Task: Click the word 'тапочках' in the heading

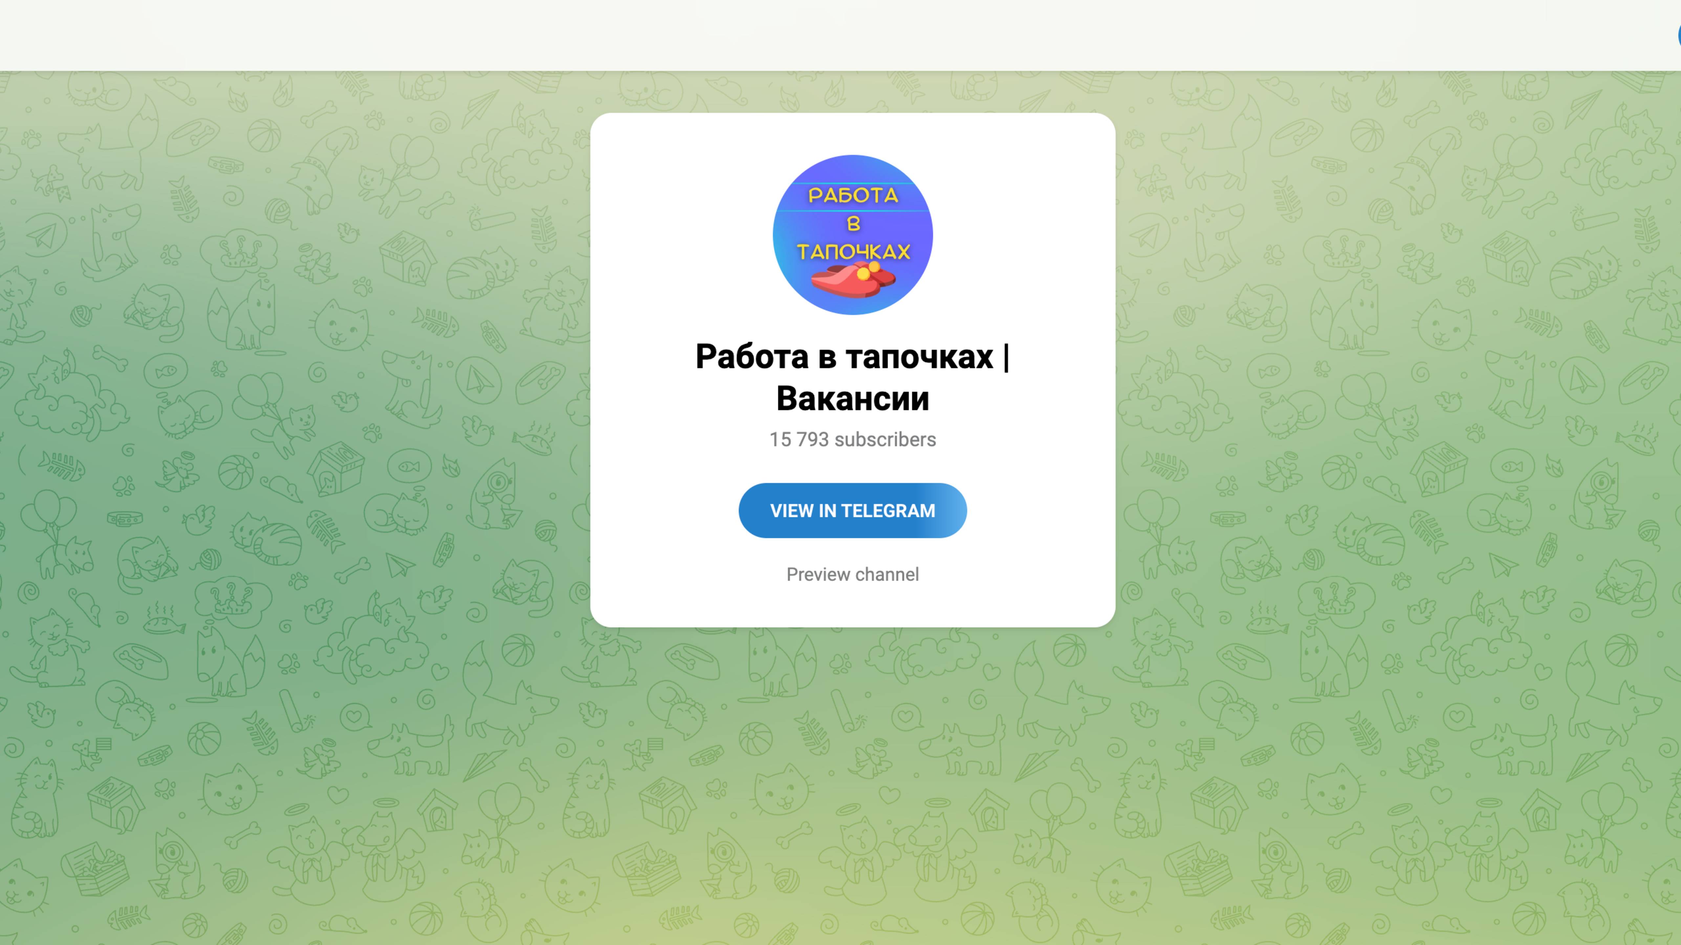Action: (x=919, y=357)
